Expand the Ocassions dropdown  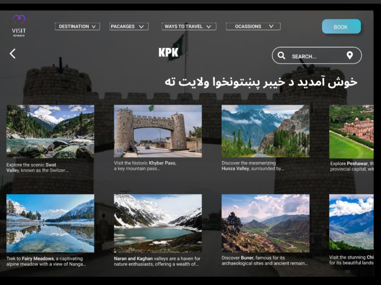253,27
